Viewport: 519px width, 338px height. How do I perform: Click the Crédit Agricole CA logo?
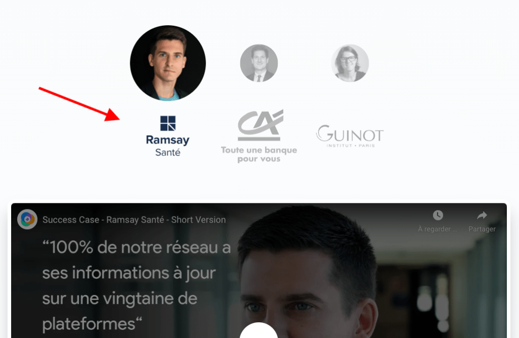pyautogui.click(x=261, y=125)
